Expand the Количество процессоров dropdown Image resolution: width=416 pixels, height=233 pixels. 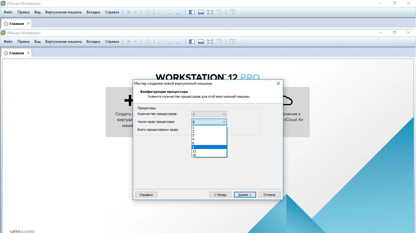209,114
